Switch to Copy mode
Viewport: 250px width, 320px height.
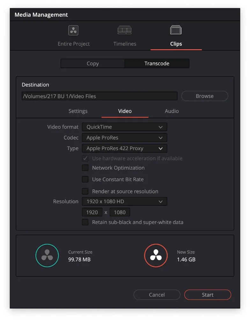point(93,63)
